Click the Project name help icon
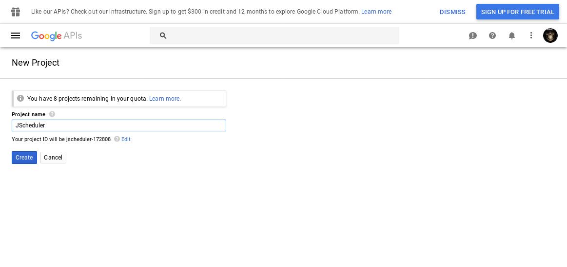Image resolution: width=567 pixels, height=267 pixels. tap(52, 114)
